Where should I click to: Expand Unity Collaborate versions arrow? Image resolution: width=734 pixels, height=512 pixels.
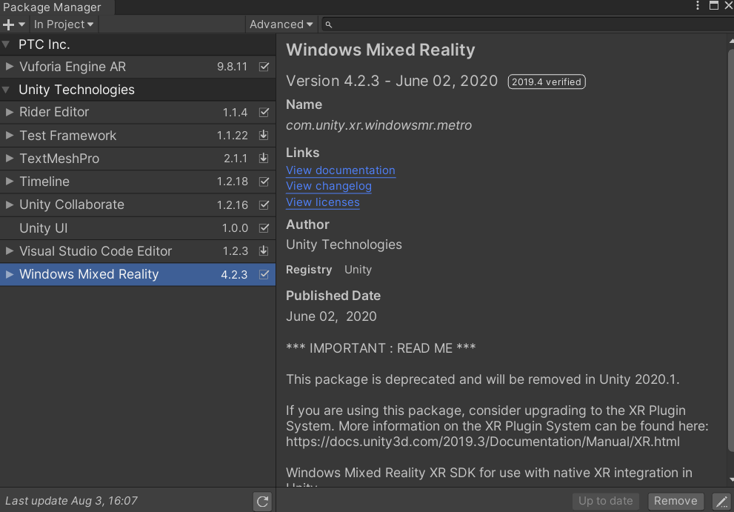(x=9, y=205)
